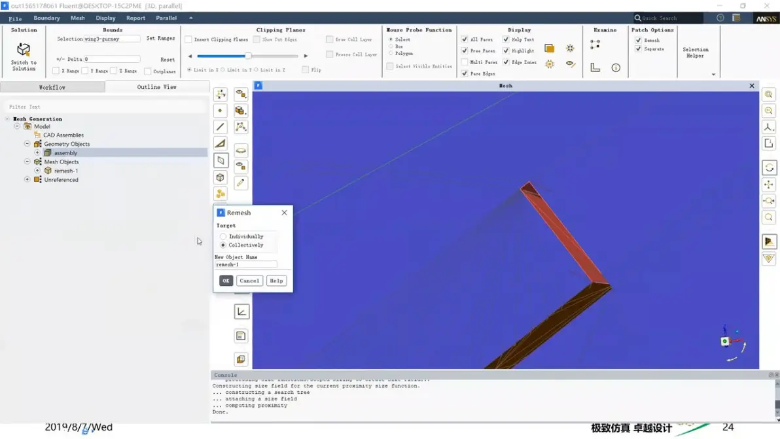Enable Multi Faces checkbox

(x=464, y=62)
